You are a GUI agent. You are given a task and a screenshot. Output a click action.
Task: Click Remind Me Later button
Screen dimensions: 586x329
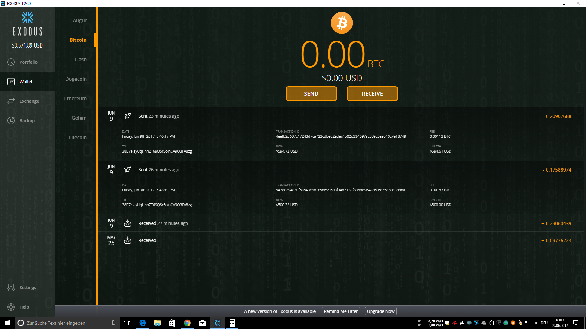click(x=341, y=311)
